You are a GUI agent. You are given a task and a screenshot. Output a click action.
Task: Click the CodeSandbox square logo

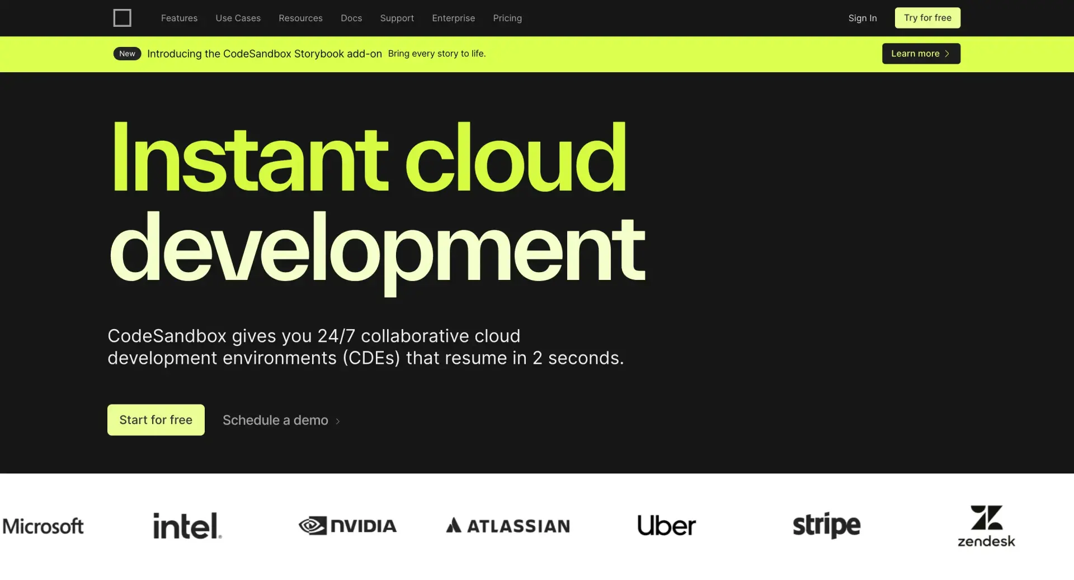tap(122, 18)
